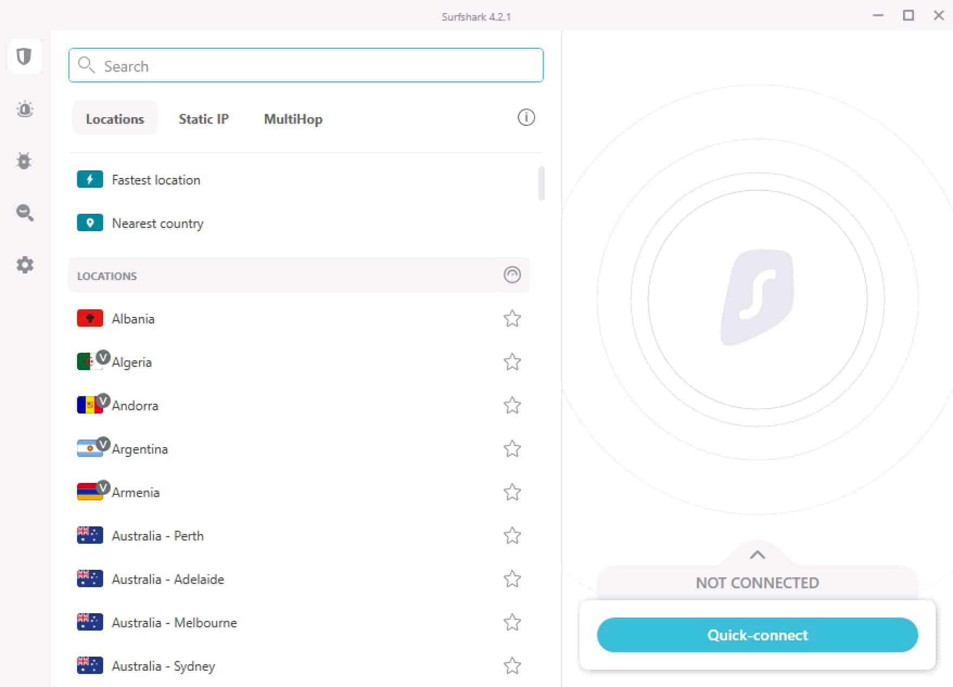Click the speedometer icon in LOCATIONS header
Viewport: 953px width, 687px height.
[x=511, y=275]
